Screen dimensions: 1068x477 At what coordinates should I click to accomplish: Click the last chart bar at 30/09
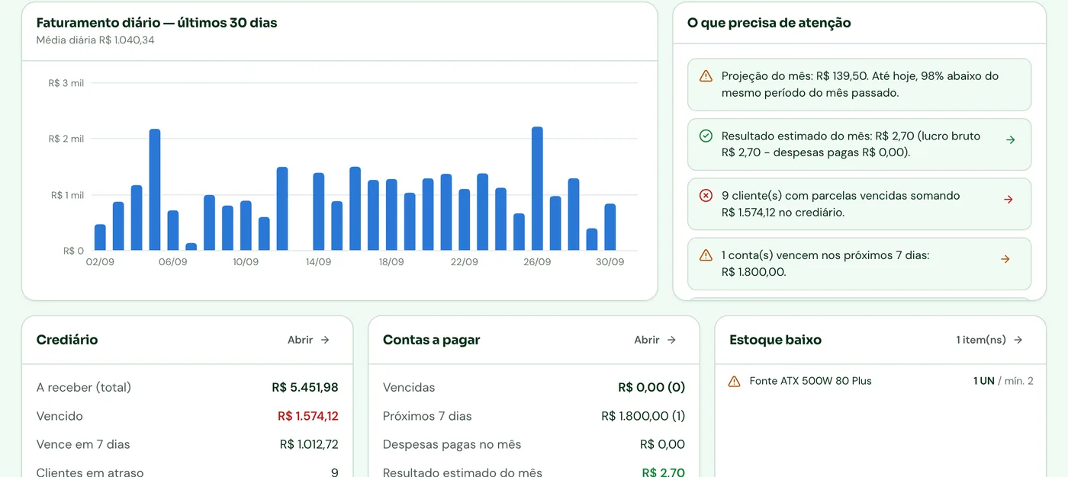tap(610, 227)
